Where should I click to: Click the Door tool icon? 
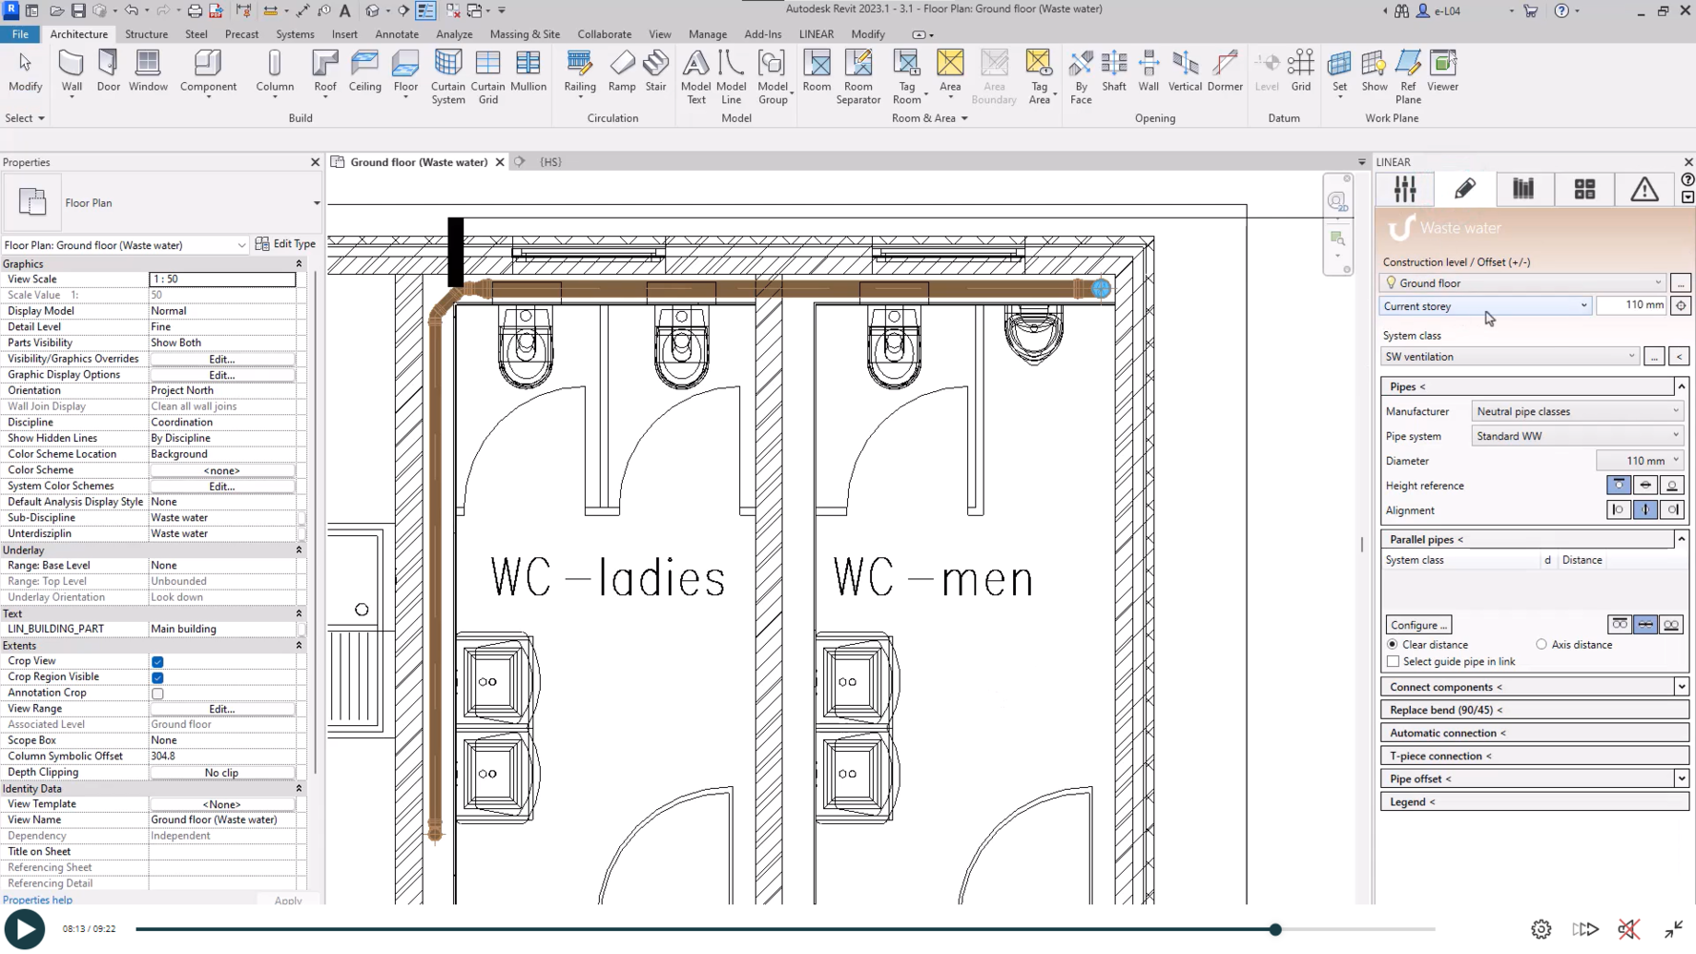(x=109, y=72)
